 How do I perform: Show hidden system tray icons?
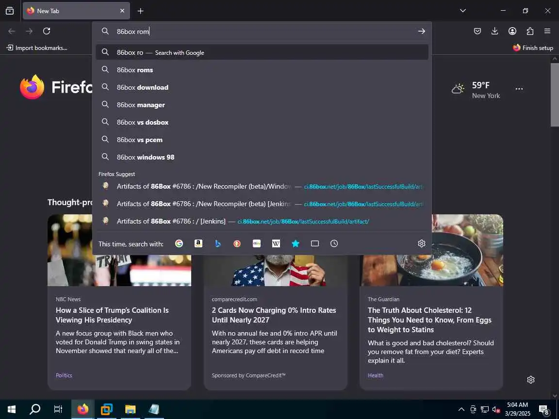tap(461, 409)
